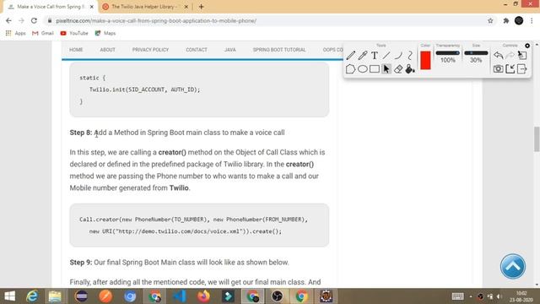540x304 pixels.
Task: Click the Twilio.init code line
Action: pyautogui.click(x=144, y=90)
